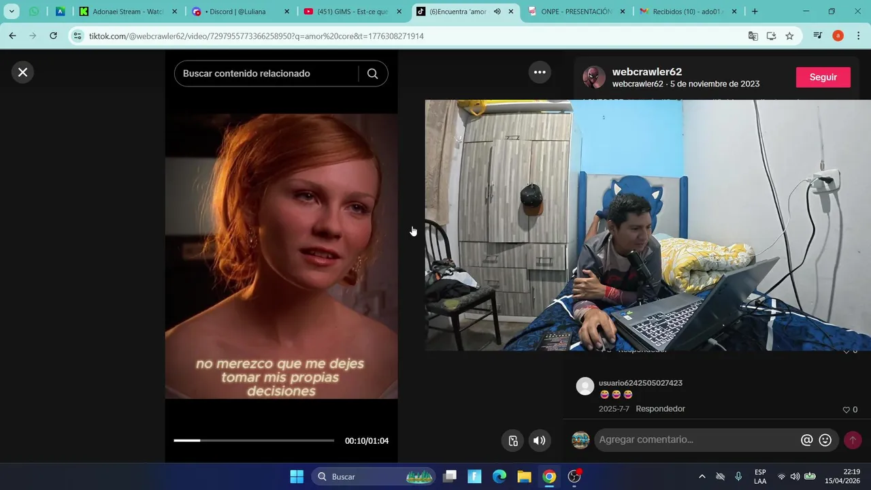
Task: Bookmark this page with star icon
Action: click(789, 36)
